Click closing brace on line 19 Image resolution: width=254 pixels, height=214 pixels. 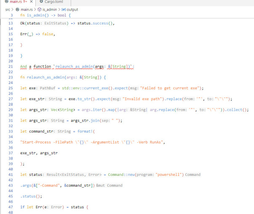21,56
